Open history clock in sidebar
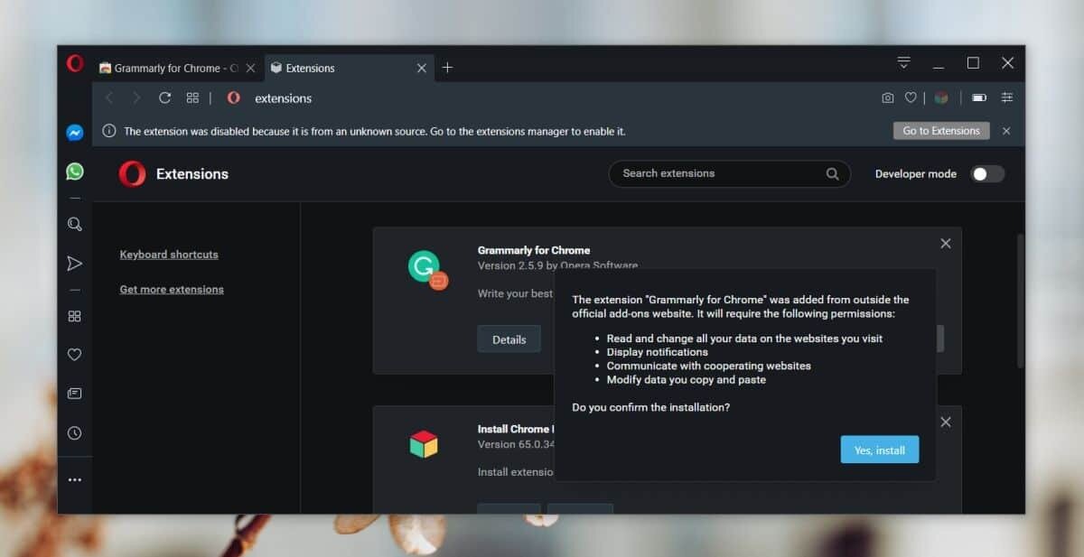This screenshot has width=1084, height=557. point(75,433)
